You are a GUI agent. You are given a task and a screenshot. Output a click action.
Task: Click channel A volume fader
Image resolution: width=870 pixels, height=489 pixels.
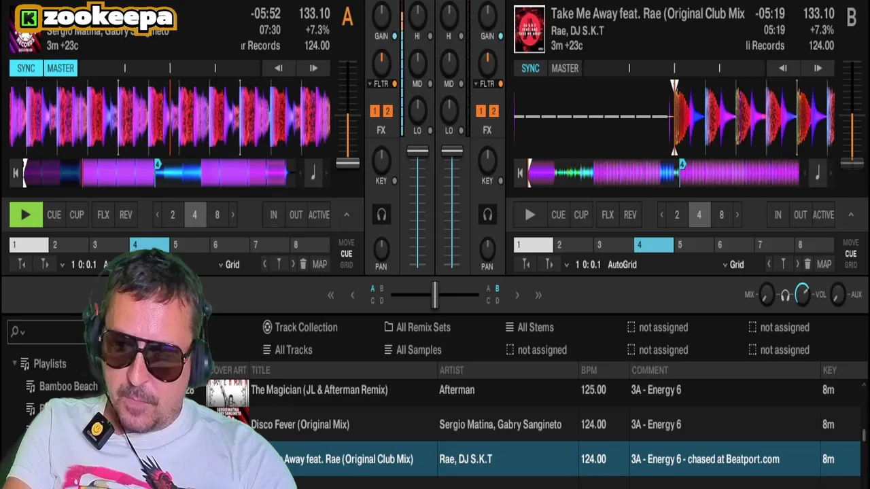(418, 151)
